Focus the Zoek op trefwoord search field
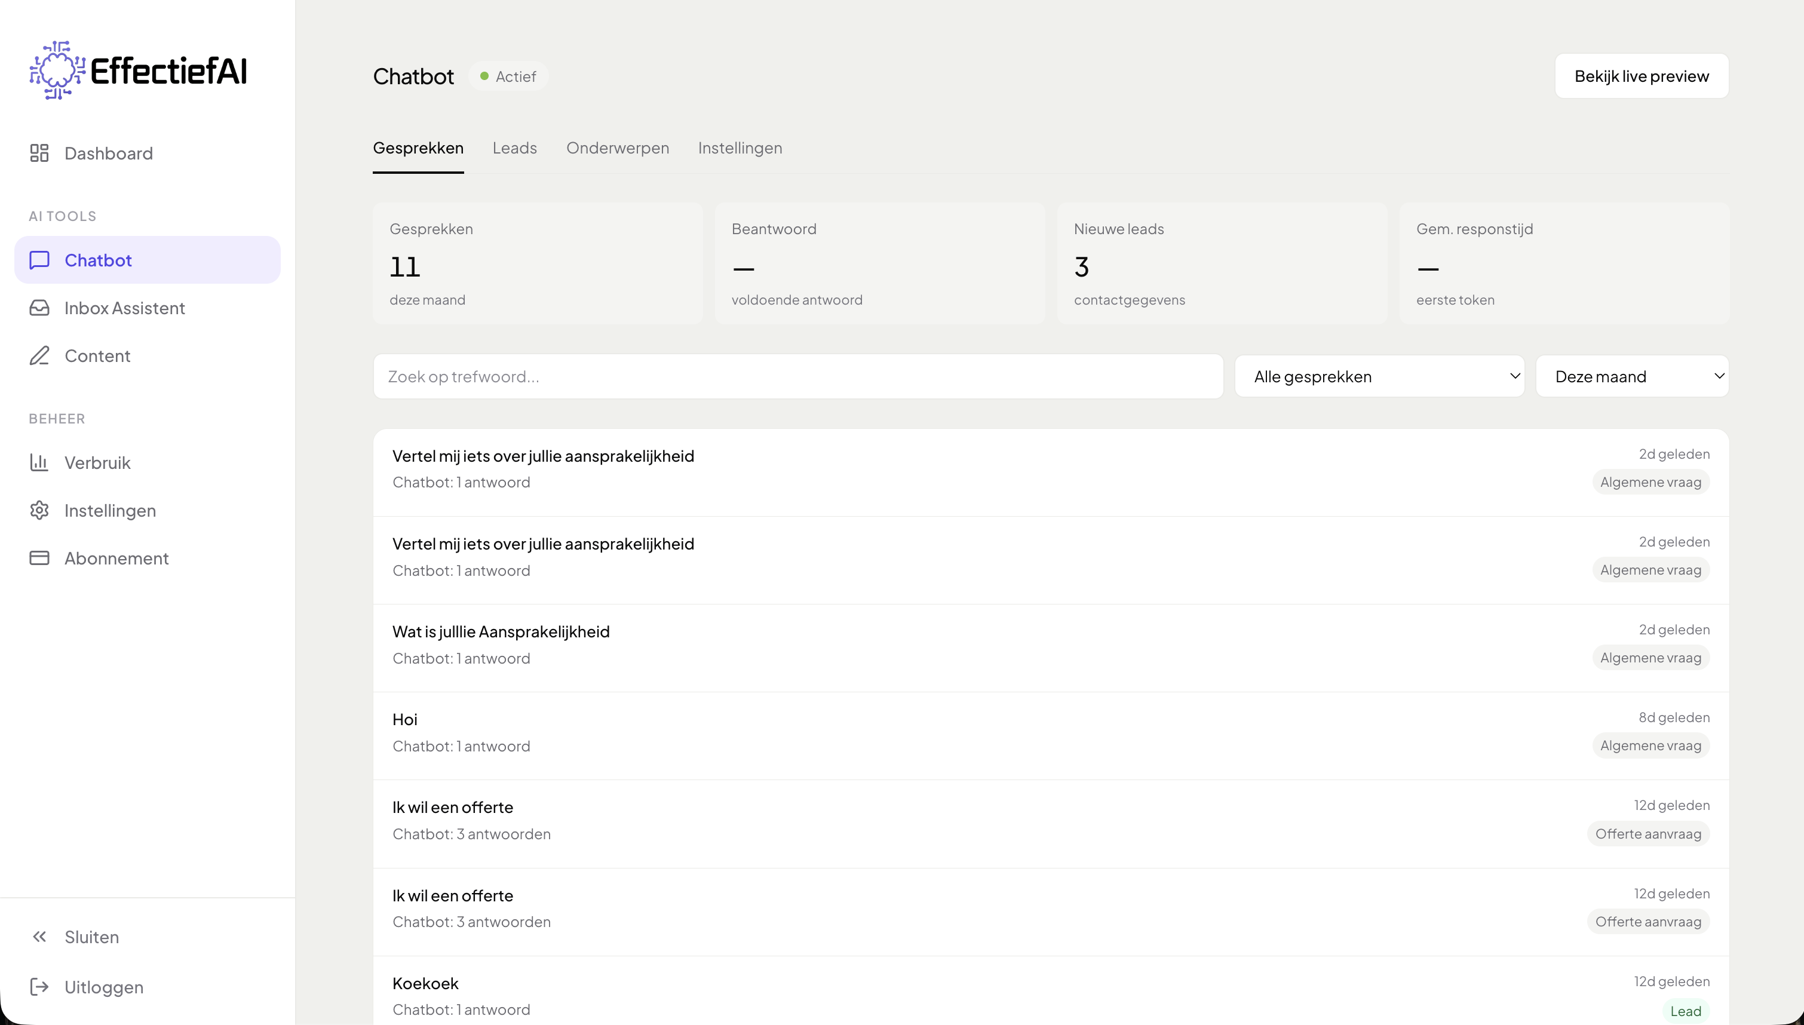1804x1025 pixels. [797, 377]
